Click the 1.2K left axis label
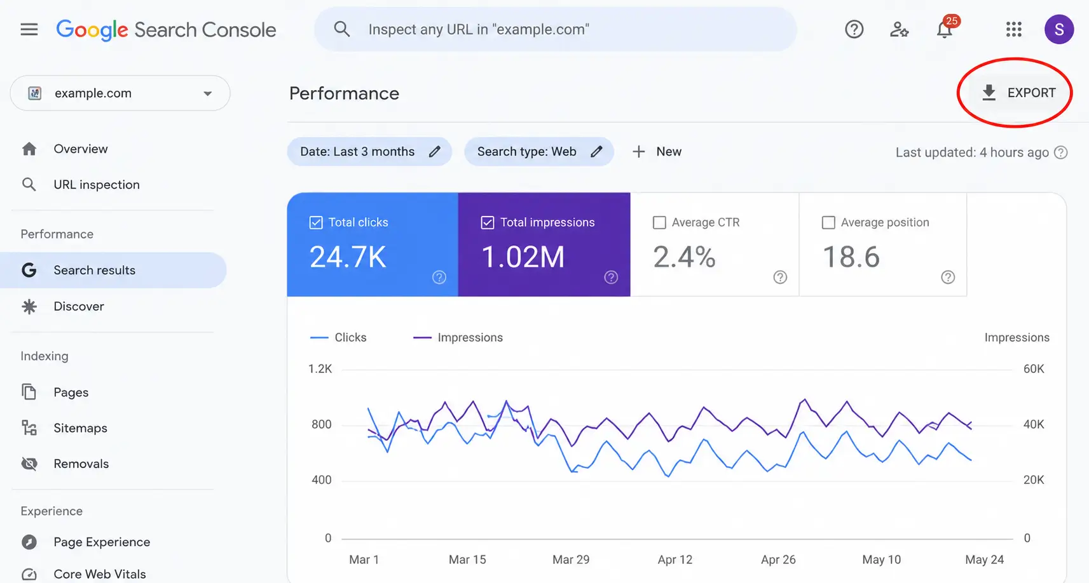Screen dimensions: 1089x583 tap(320, 369)
